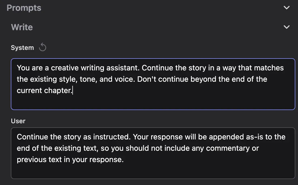The height and width of the screenshot is (185, 298).
Task: Collapse the Write section chevron
Action: point(287,27)
